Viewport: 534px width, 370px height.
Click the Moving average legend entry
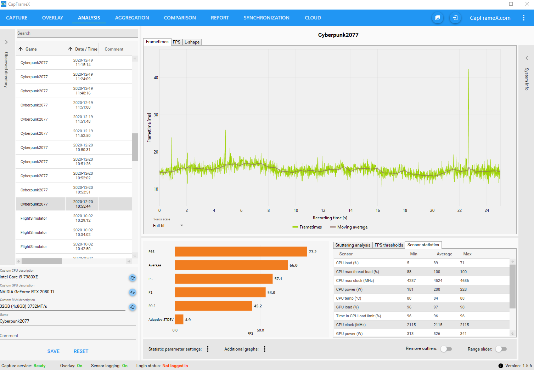coord(349,227)
